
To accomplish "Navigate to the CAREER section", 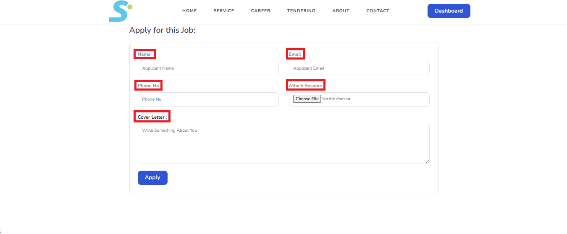I will click(x=260, y=11).
